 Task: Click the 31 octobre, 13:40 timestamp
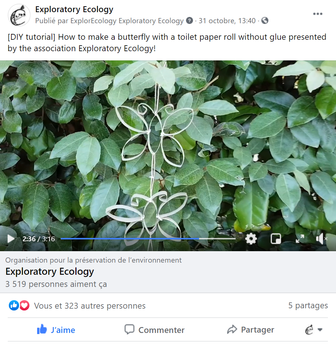tap(227, 21)
